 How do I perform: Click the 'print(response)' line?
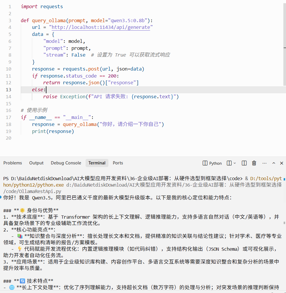tap(53, 131)
